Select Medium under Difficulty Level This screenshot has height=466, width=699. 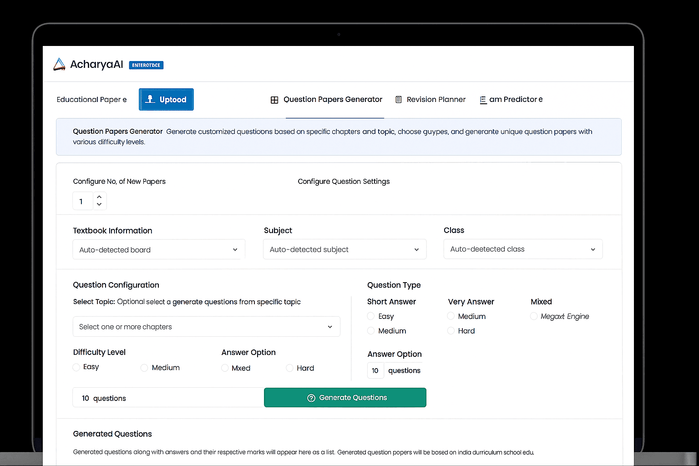click(x=144, y=368)
